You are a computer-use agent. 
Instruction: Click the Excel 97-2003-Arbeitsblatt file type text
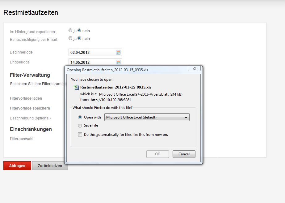pyautogui.click(x=141, y=94)
